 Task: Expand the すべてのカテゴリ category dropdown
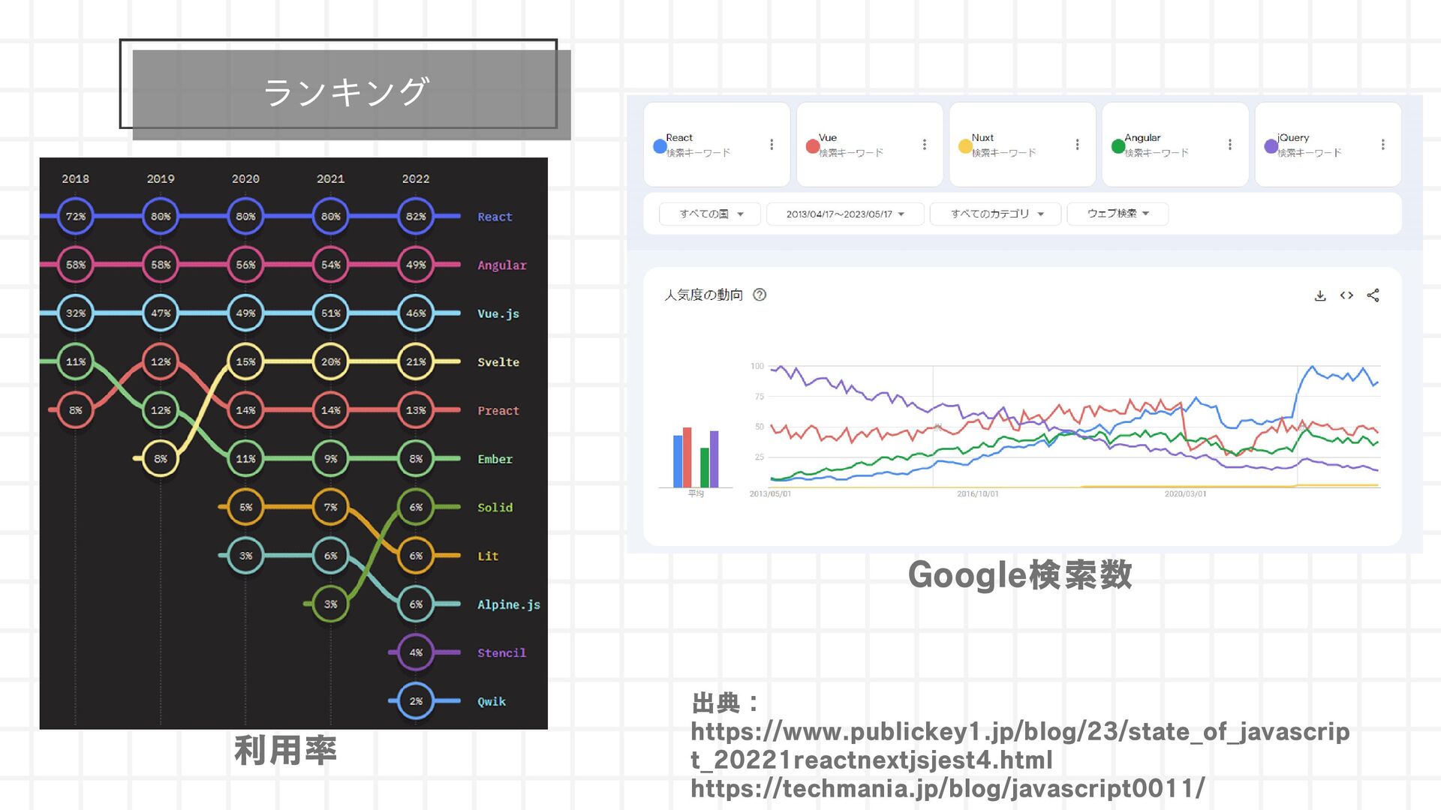click(996, 214)
